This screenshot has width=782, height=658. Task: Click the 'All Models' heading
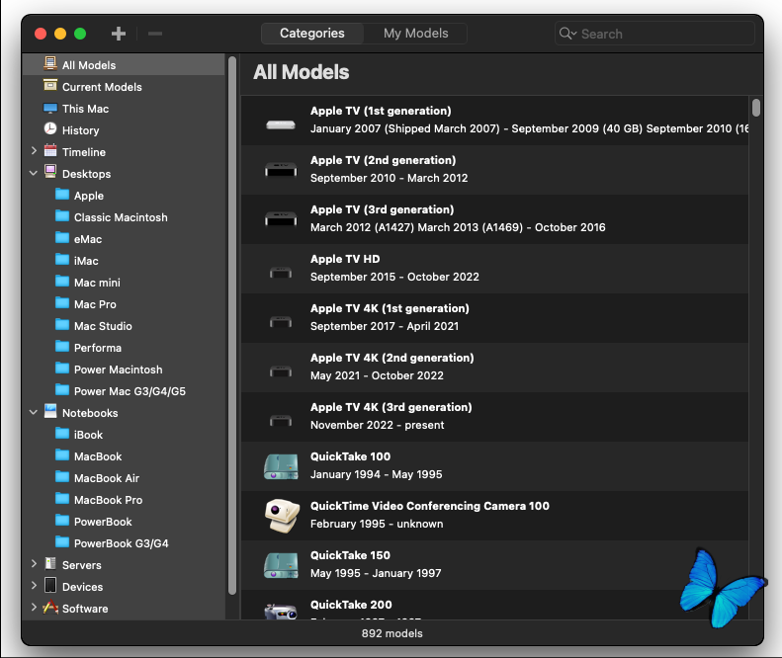pyautogui.click(x=302, y=72)
